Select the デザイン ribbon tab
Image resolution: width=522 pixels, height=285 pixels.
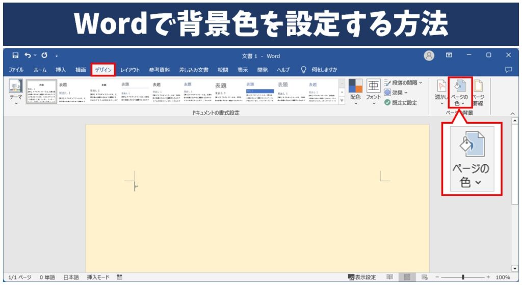pyautogui.click(x=103, y=70)
